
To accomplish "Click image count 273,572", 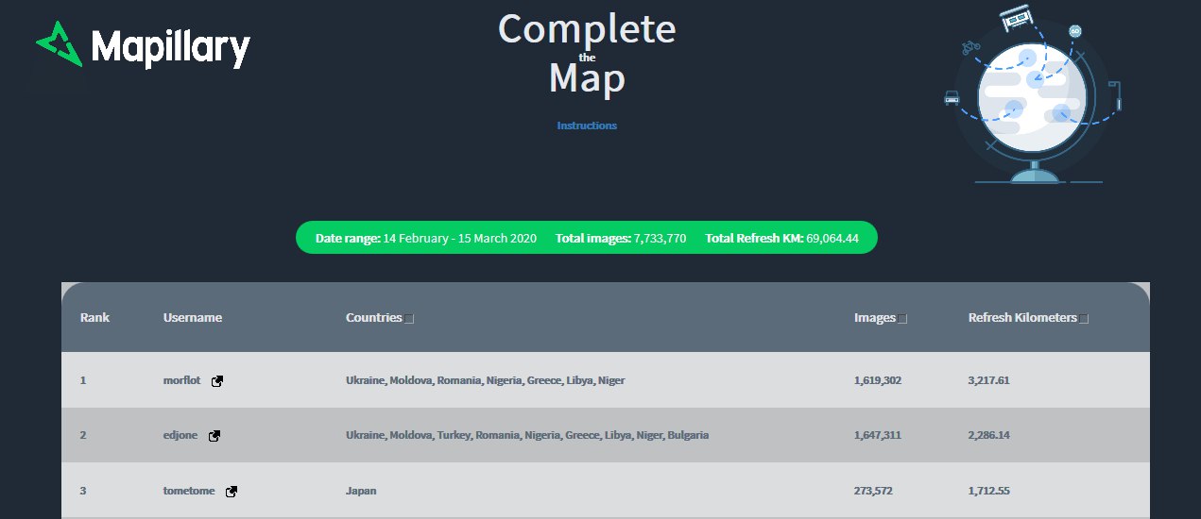I will pyautogui.click(x=873, y=491).
